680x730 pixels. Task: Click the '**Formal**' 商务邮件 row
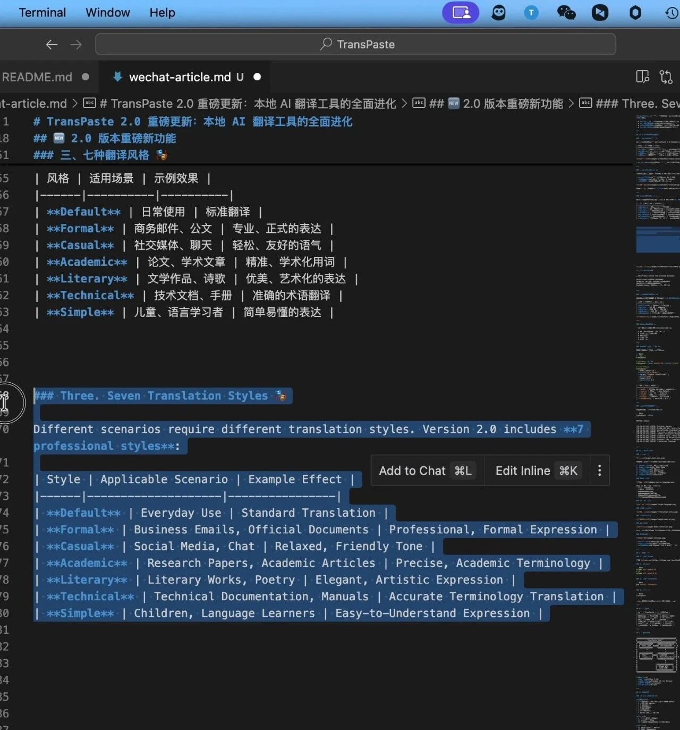click(x=184, y=229)
